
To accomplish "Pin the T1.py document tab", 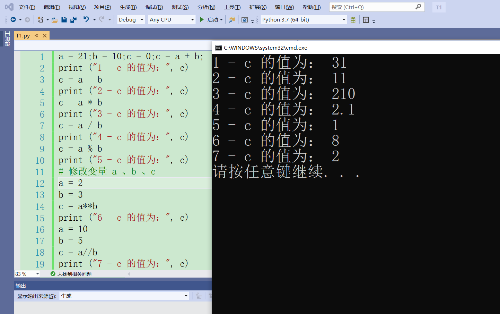I will pos(37,35).
